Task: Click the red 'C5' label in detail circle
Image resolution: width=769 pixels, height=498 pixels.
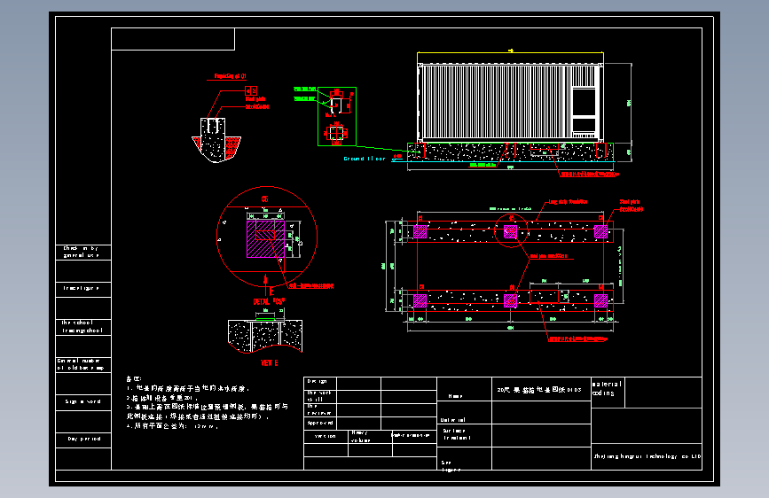Action: point(265,199)
